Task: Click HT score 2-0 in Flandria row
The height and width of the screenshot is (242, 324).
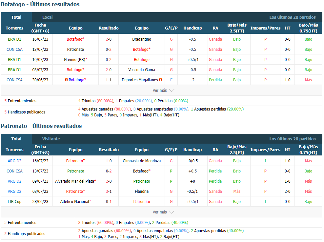Action: coord(287,192)
